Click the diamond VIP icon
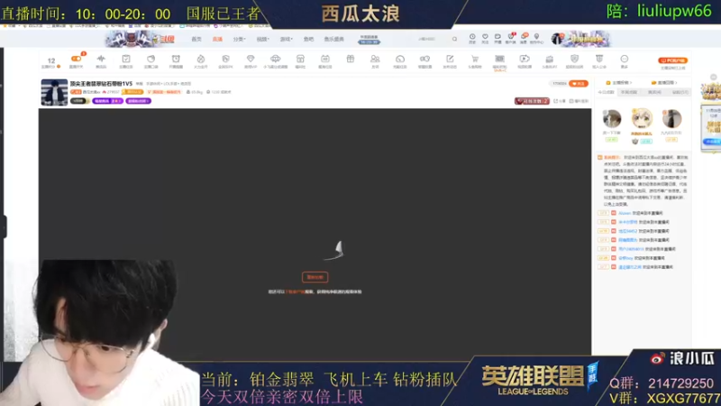The width and height of the screenshot is (721, 406). (251, 59)
